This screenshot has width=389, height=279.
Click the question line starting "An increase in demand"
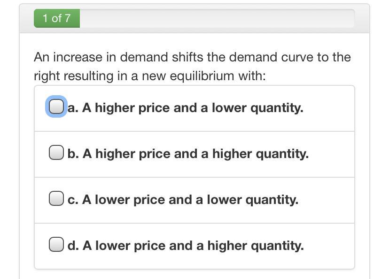[192, 57]
